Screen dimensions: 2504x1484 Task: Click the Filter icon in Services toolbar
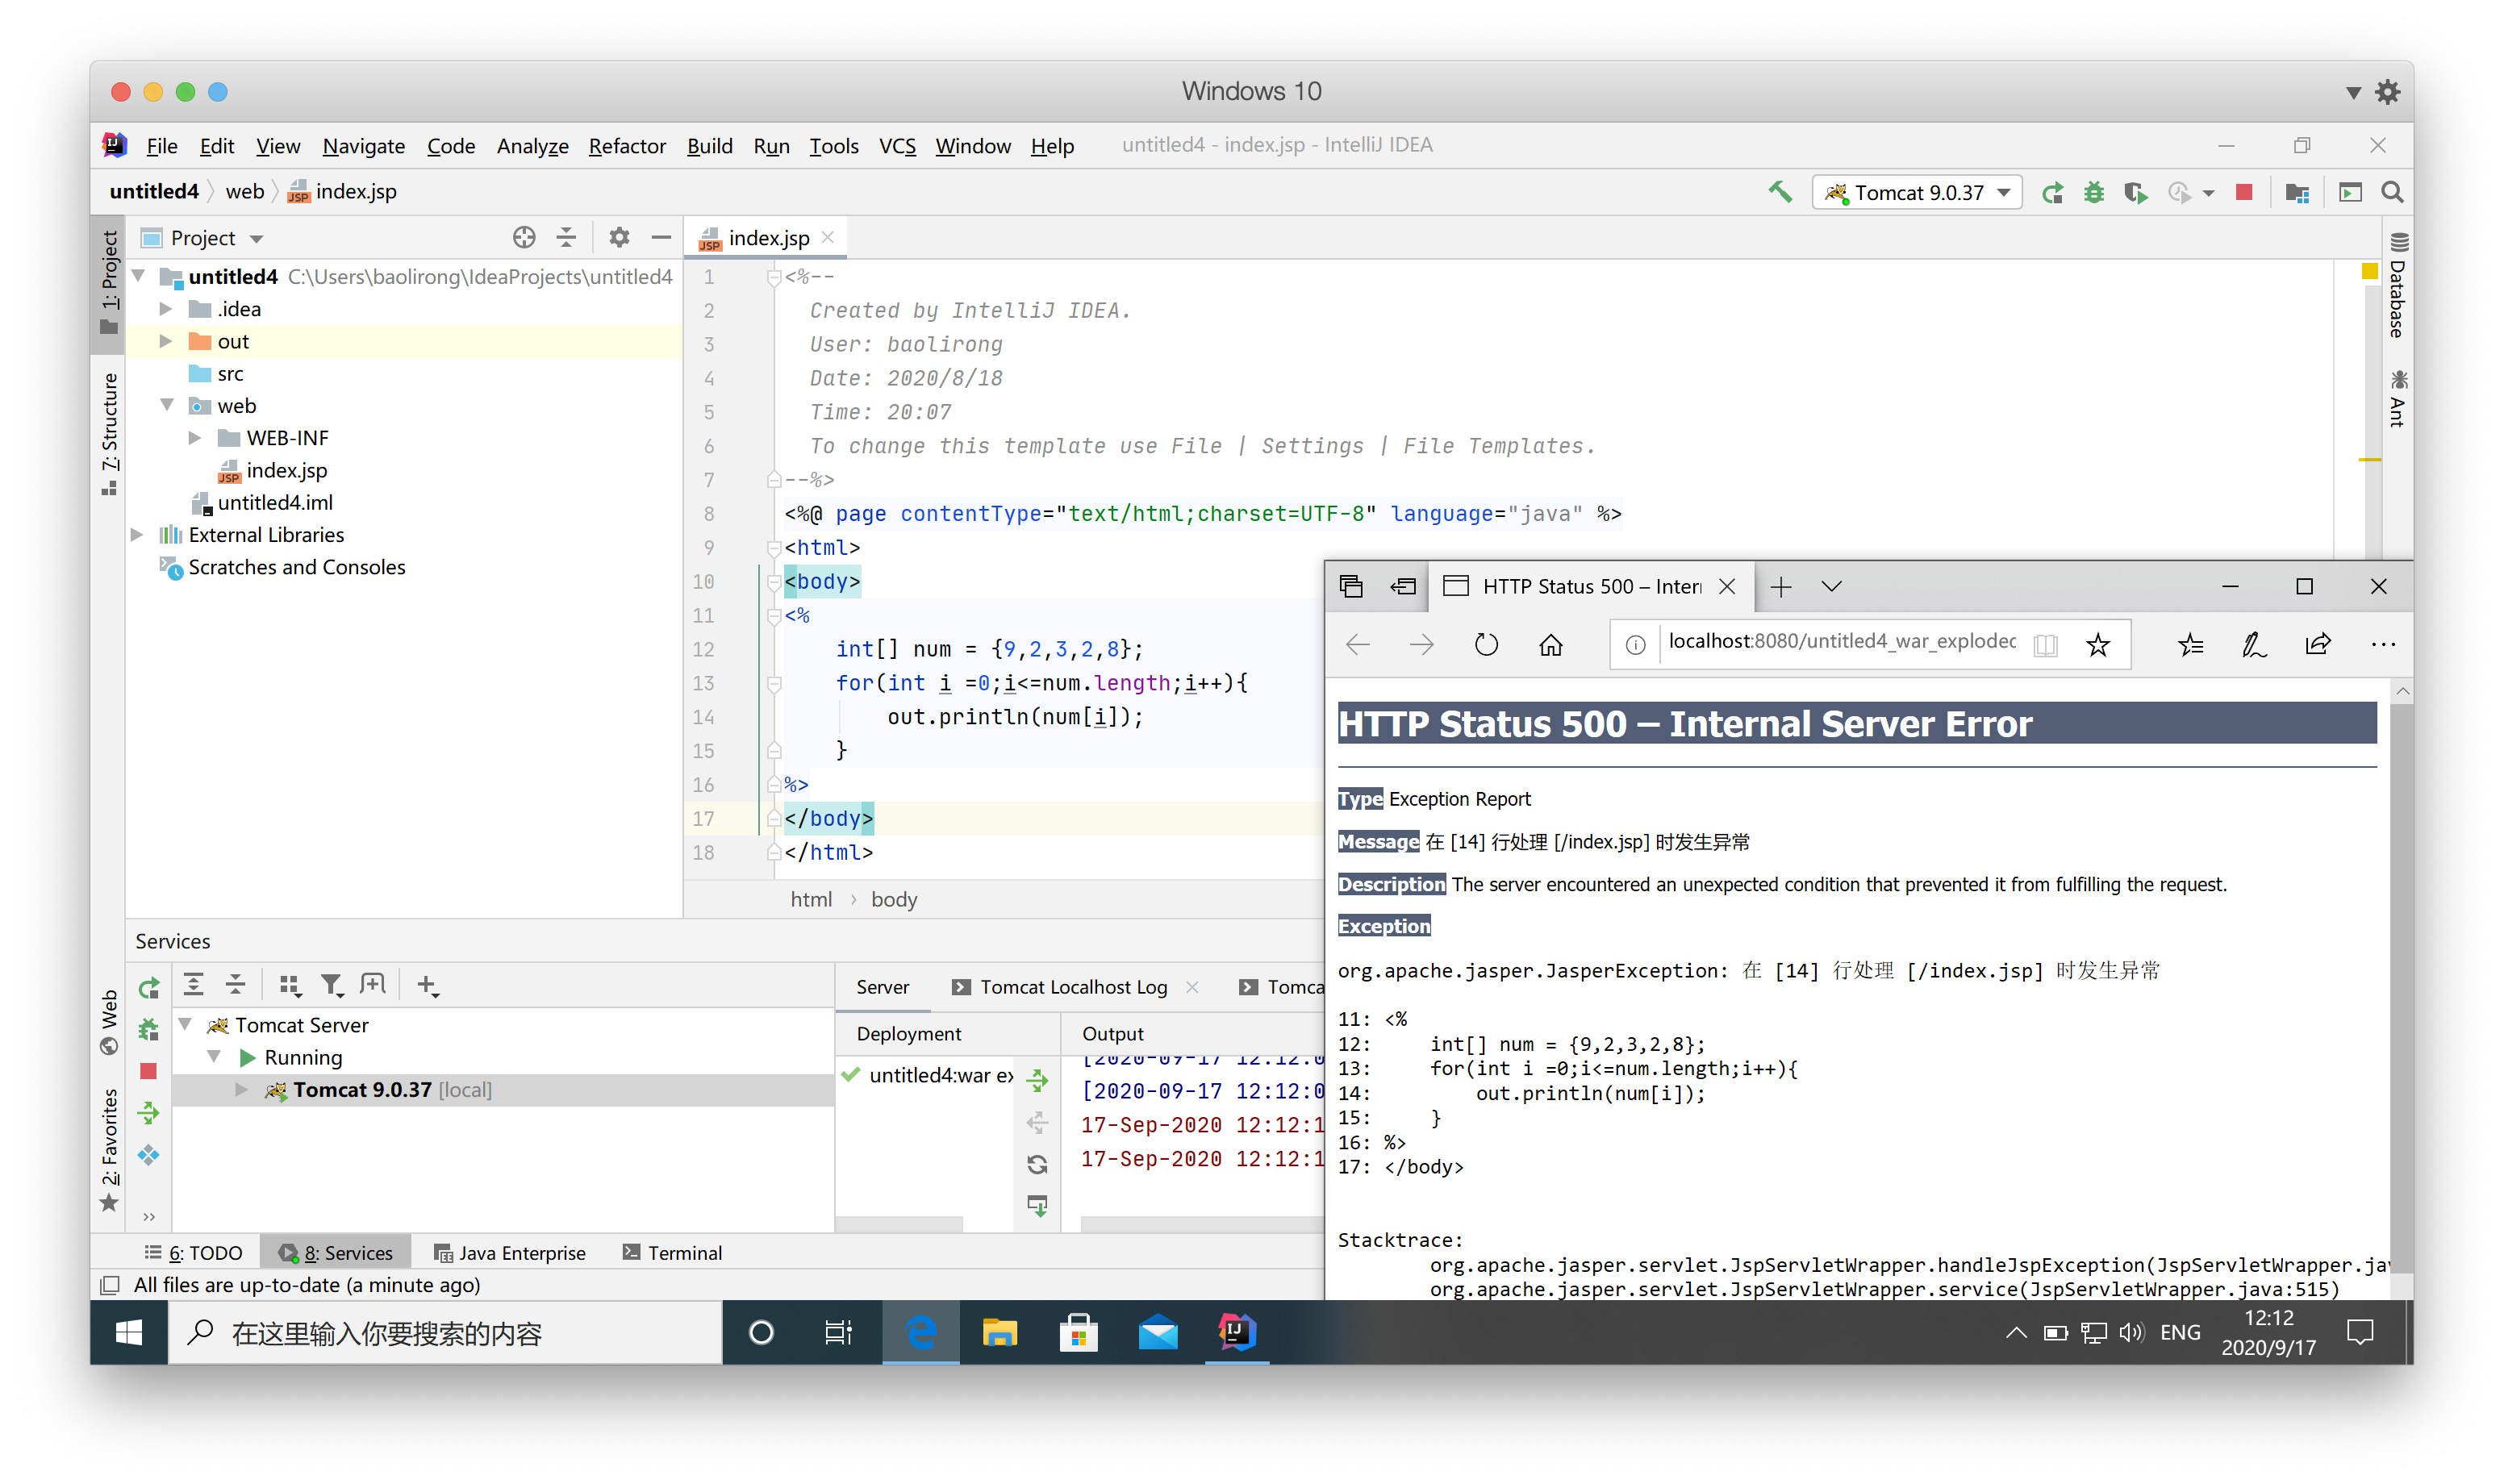point(332,985)
